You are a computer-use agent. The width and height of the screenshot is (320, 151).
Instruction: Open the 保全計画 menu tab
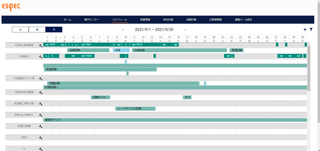tap(168, 20)
